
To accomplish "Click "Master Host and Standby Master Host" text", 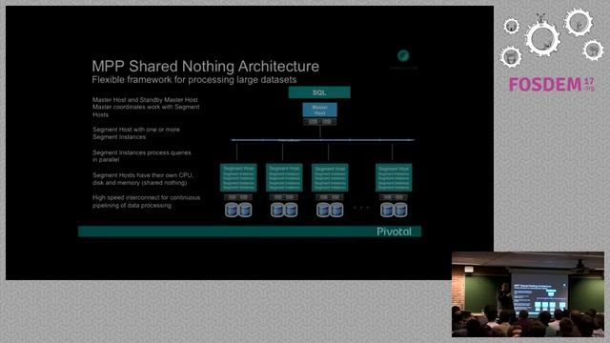I will 145,100.
